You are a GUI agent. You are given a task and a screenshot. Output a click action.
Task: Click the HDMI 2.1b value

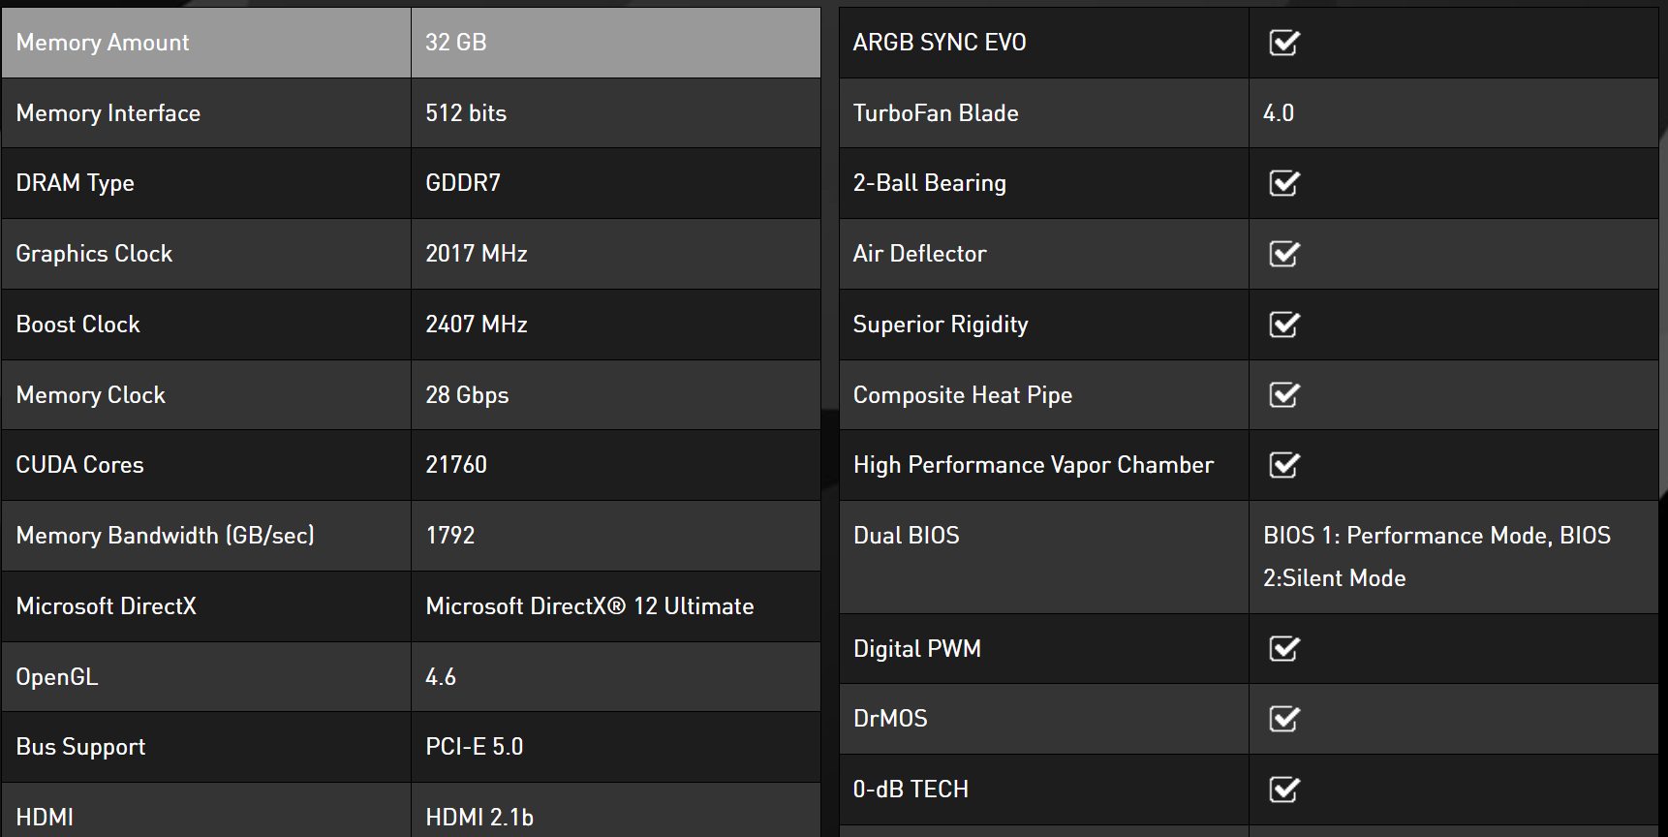tap(479, 818)
